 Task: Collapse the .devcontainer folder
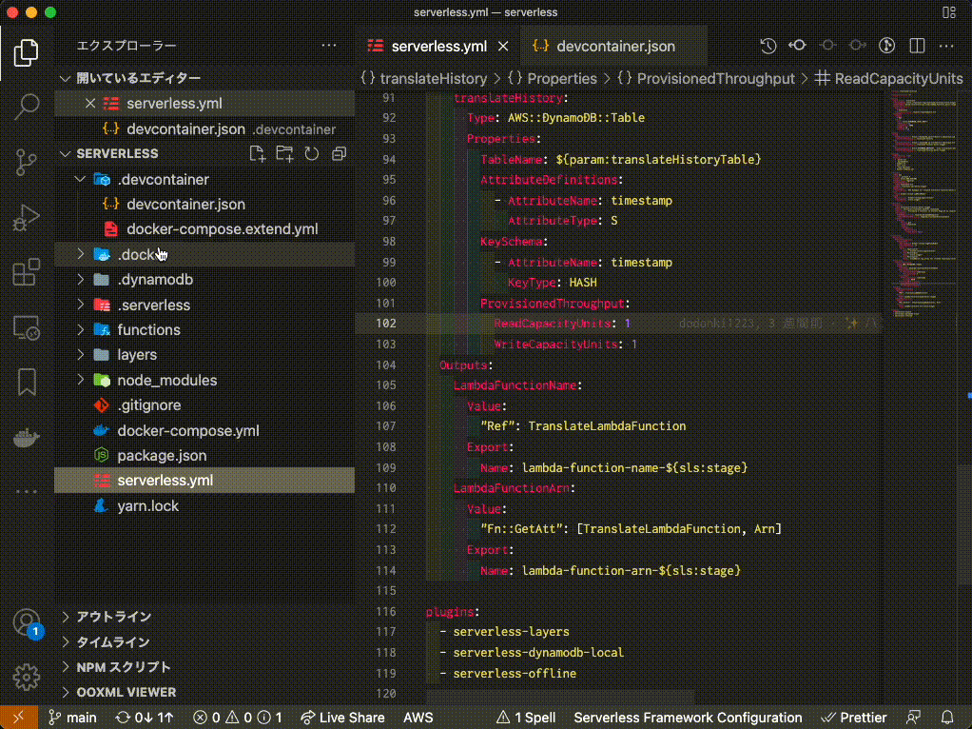point(80,179)
